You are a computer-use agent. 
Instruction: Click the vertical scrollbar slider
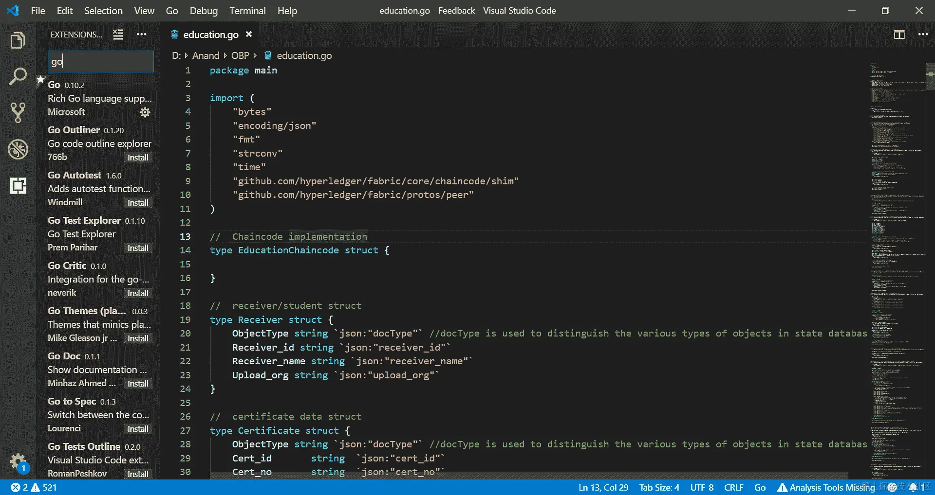pyautogui.click(x=930, y=76)
